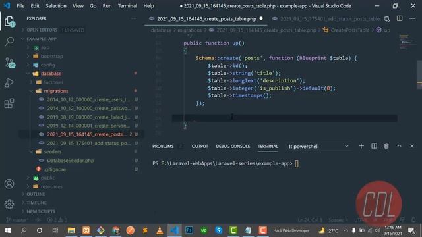Switch to the Output panel tab
The height and width of the screenshot is (237, 422).
point(200,146)
